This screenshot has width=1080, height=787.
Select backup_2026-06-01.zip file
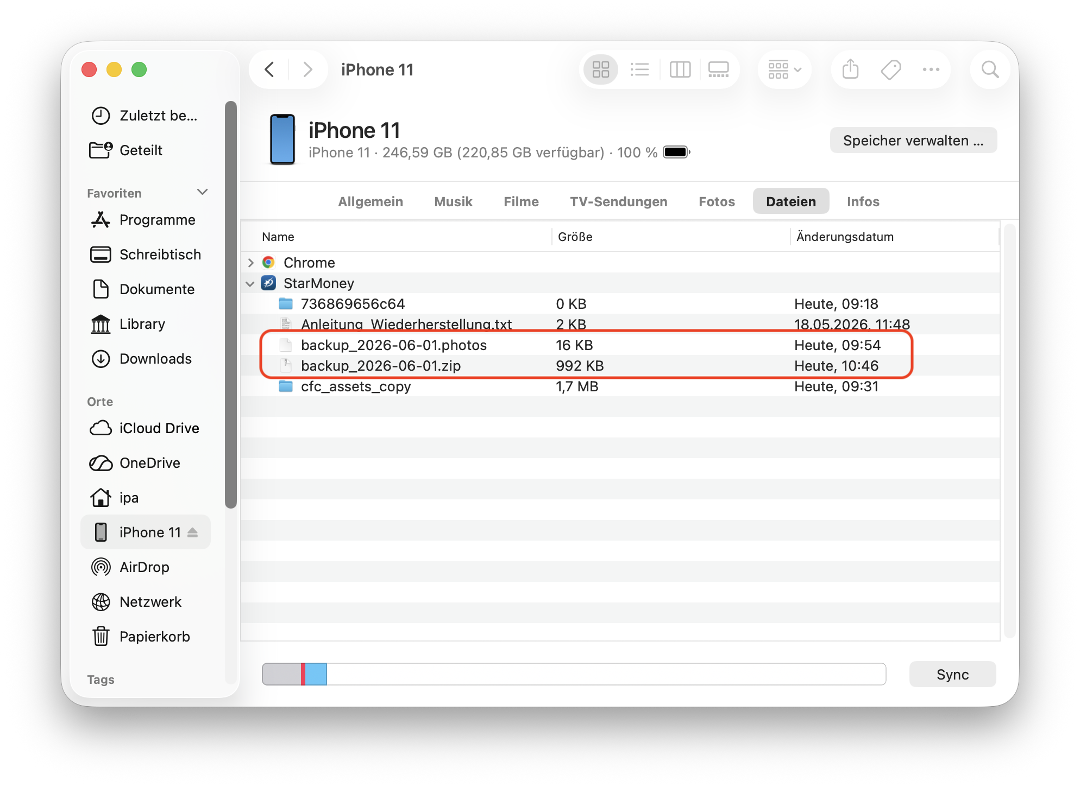620,366
